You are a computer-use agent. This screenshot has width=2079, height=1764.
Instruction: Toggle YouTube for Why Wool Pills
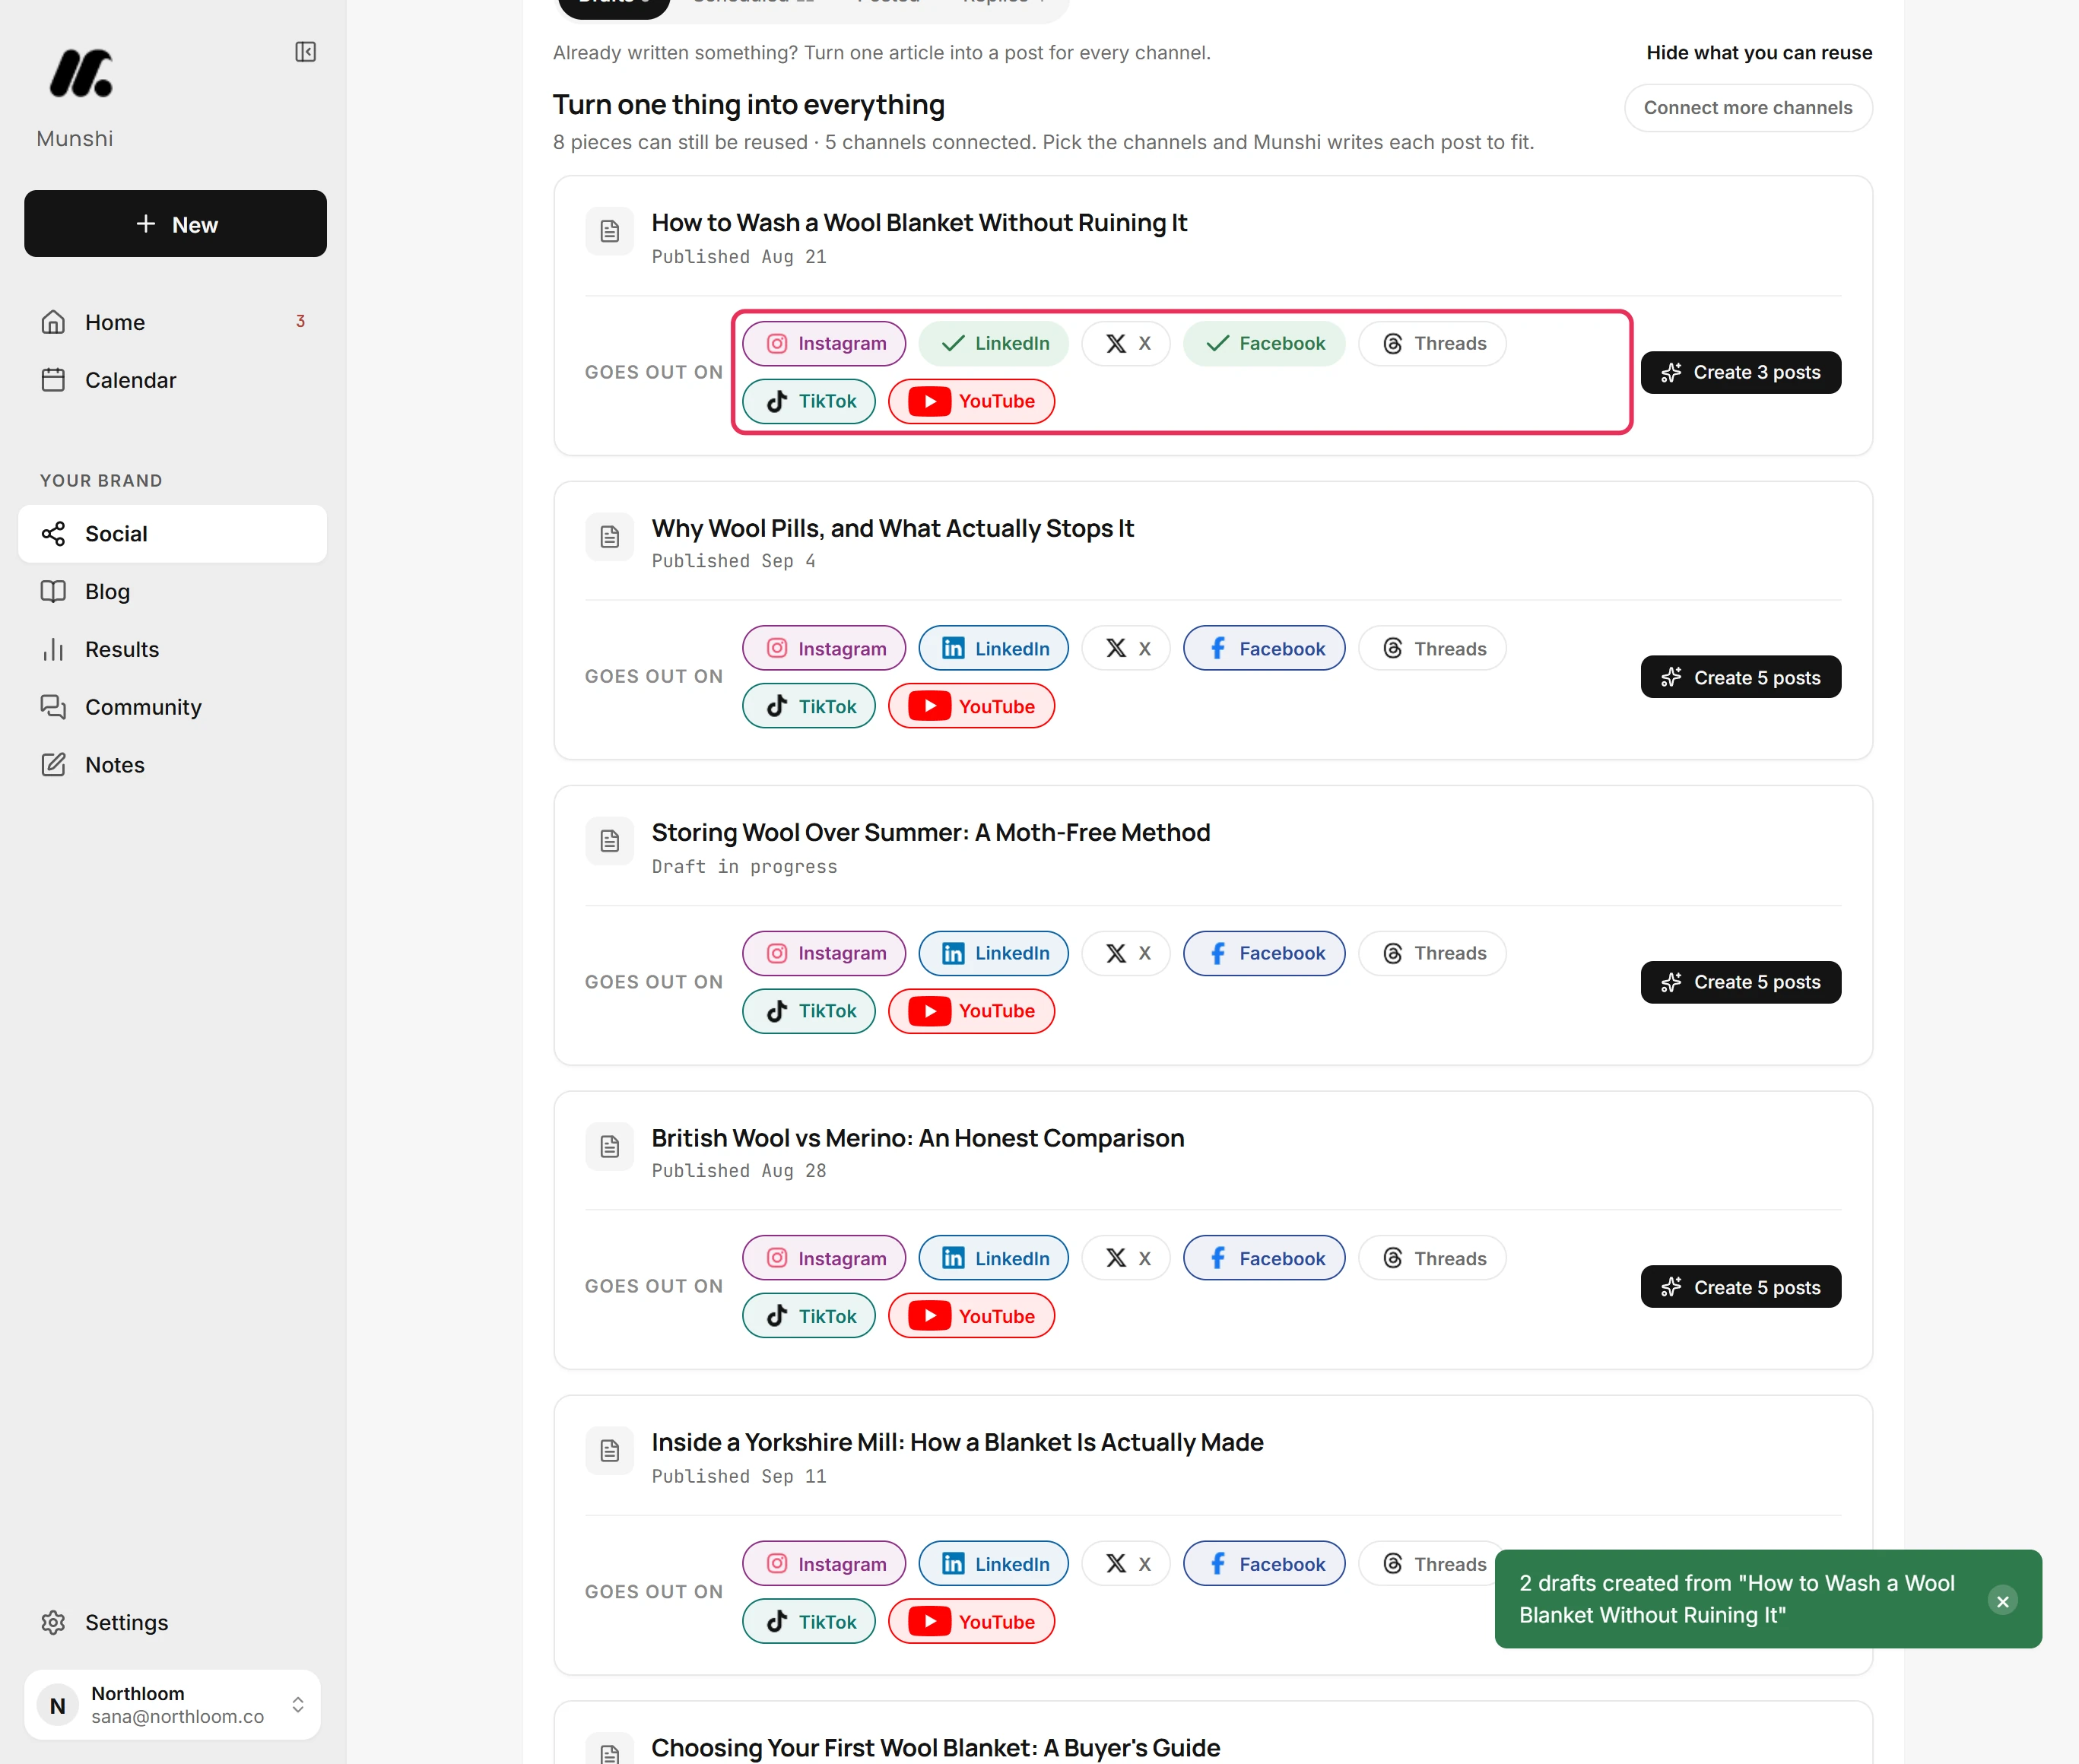point(971,707)
